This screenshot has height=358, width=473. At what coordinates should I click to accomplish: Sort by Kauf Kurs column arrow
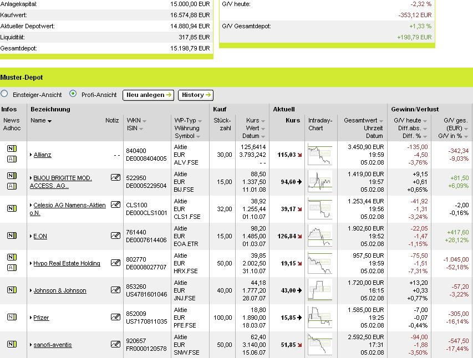click(x=263, y=121)
